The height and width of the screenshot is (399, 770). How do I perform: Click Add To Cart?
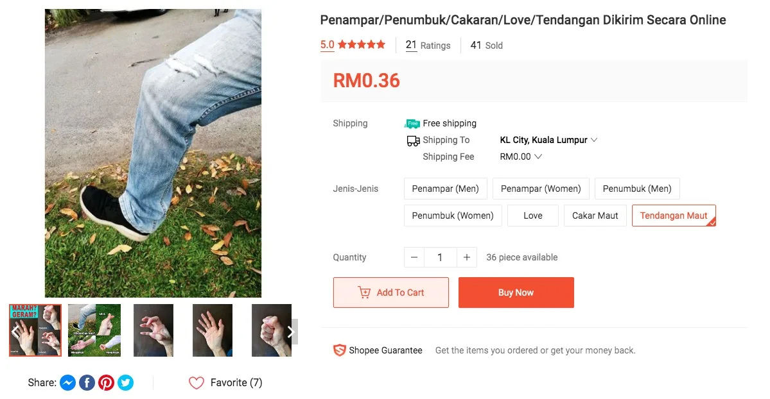pos(390,293)
